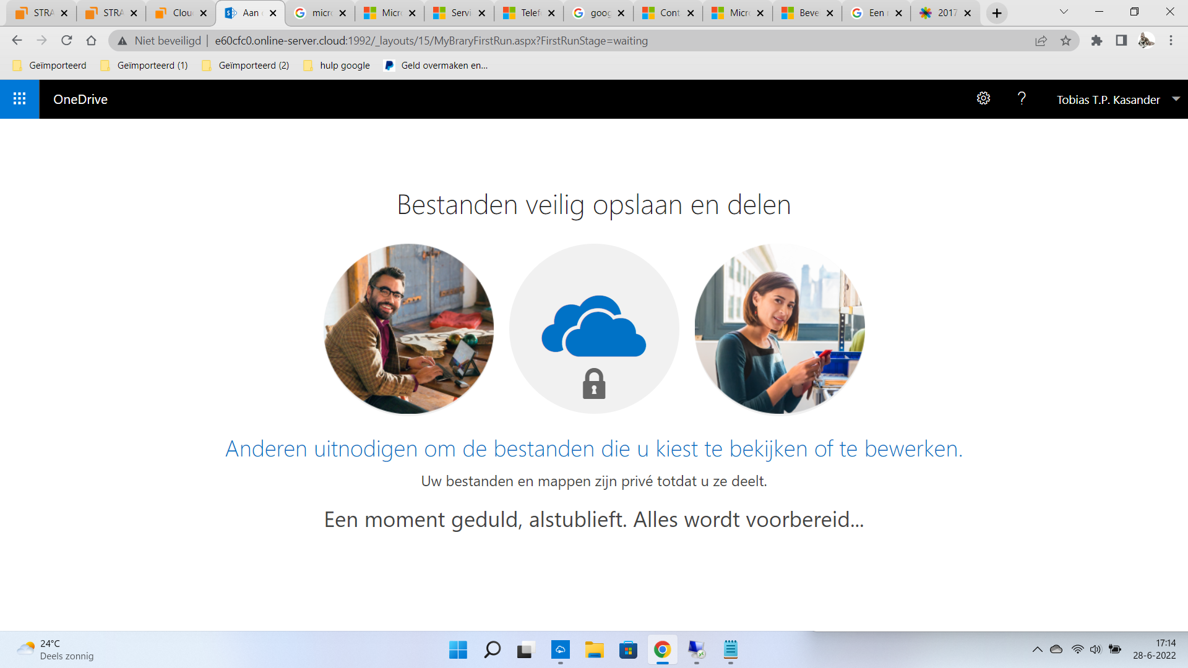Toggle the Chrome side panel
Screen dimensions: 1188x668
[x=1121, y=41]
